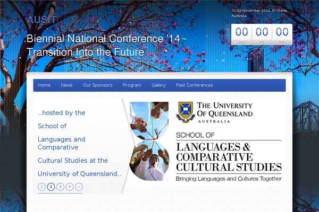This screenshot has height=212, width=319.
Task: Select slide 2 in the slider pager
Action: (51, 187)
